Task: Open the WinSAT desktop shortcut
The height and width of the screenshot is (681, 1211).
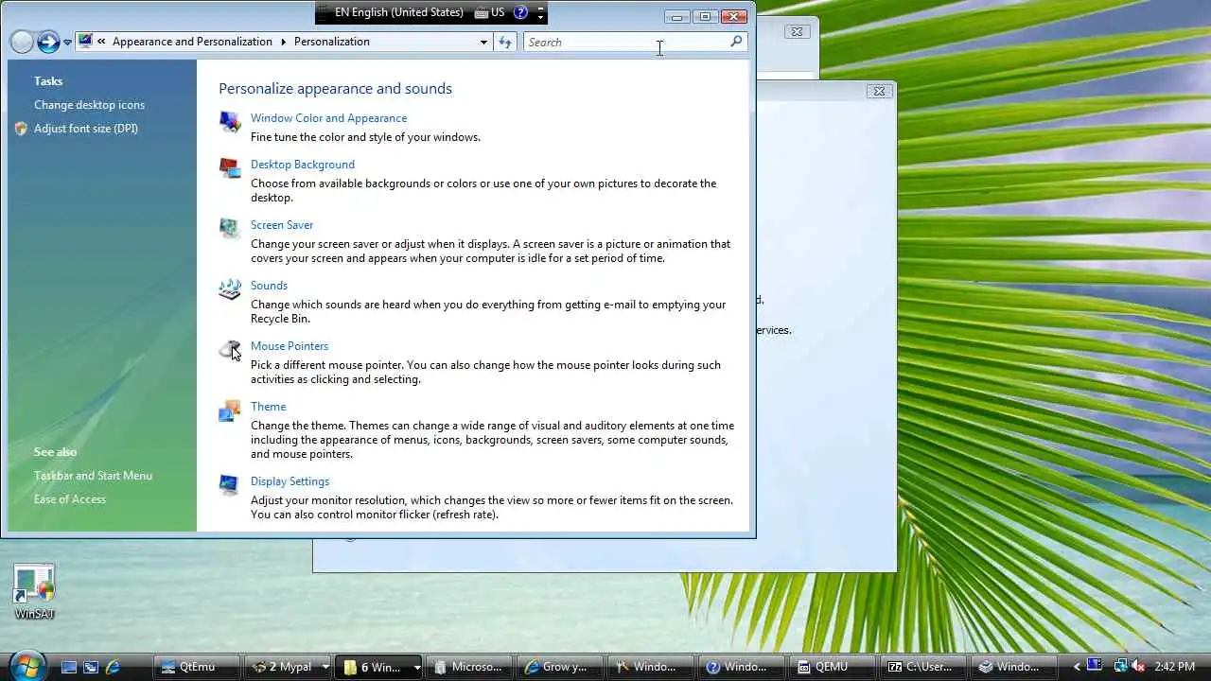Action: coord(35,591)
